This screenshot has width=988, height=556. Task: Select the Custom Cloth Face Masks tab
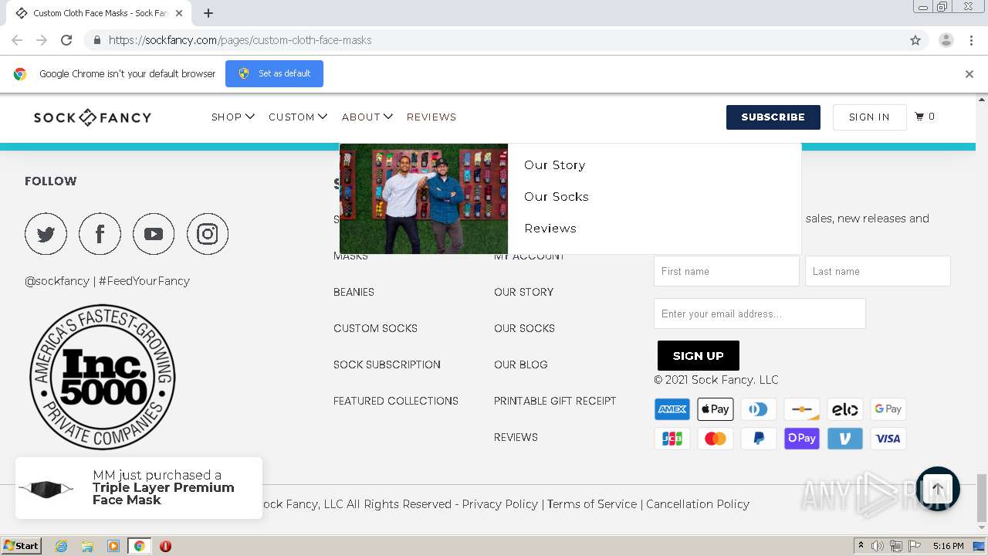[100, 13]
